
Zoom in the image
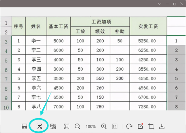[104, 126]
